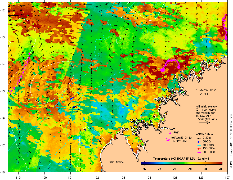Click the latitude axis label -12
Viewport: 233px width, 180px height.
pyautogui.click(x=3, y=10)
